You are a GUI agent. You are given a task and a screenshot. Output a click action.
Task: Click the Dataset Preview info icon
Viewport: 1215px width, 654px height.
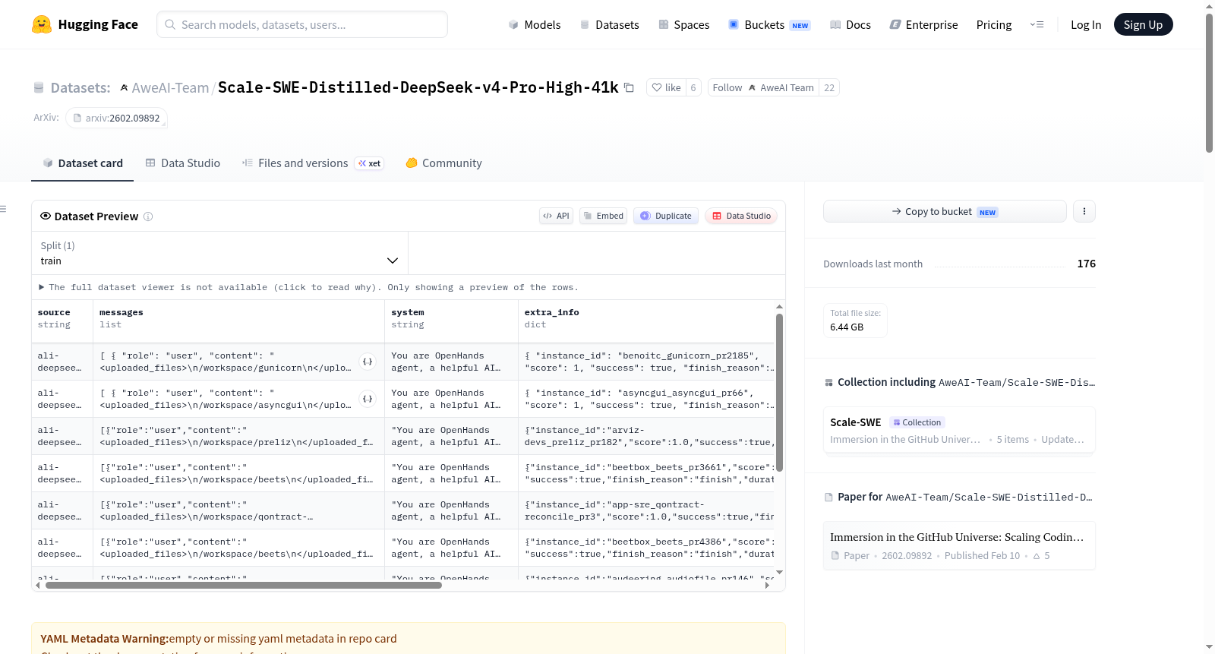click(148, 216)
